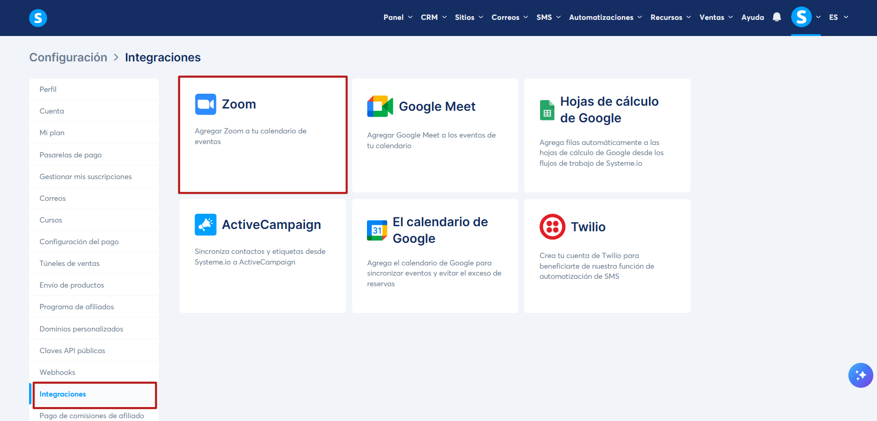This screenshot has width=877, height=421.
Task: Open the El calendario de Google title
Action: (440, 230)
